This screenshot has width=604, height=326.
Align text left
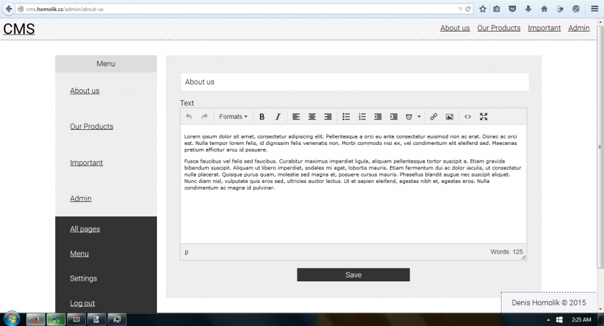(x=296, y=117)
